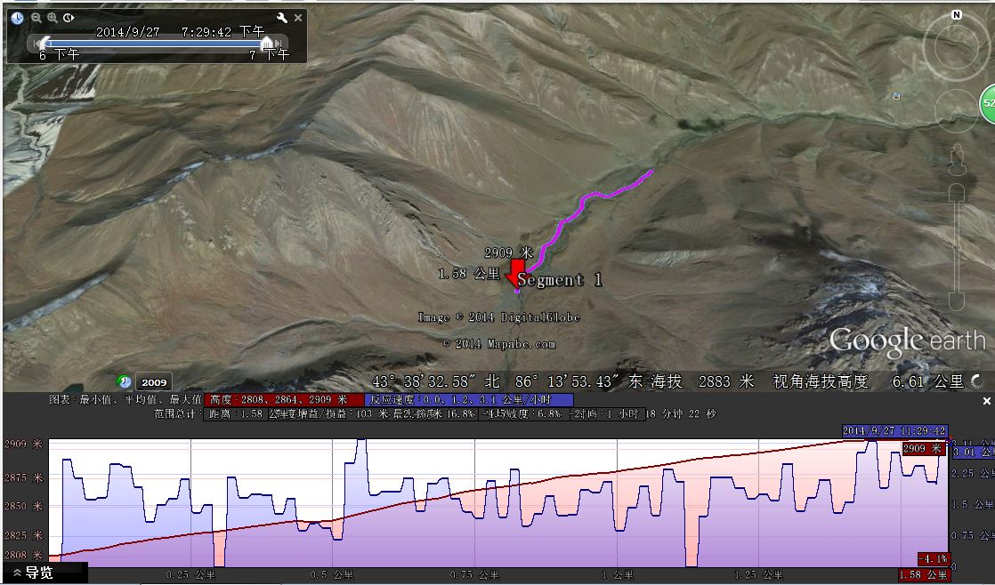Click the N north-up compass button
Viewport: 995px width, 585px height.
[957, 15]
